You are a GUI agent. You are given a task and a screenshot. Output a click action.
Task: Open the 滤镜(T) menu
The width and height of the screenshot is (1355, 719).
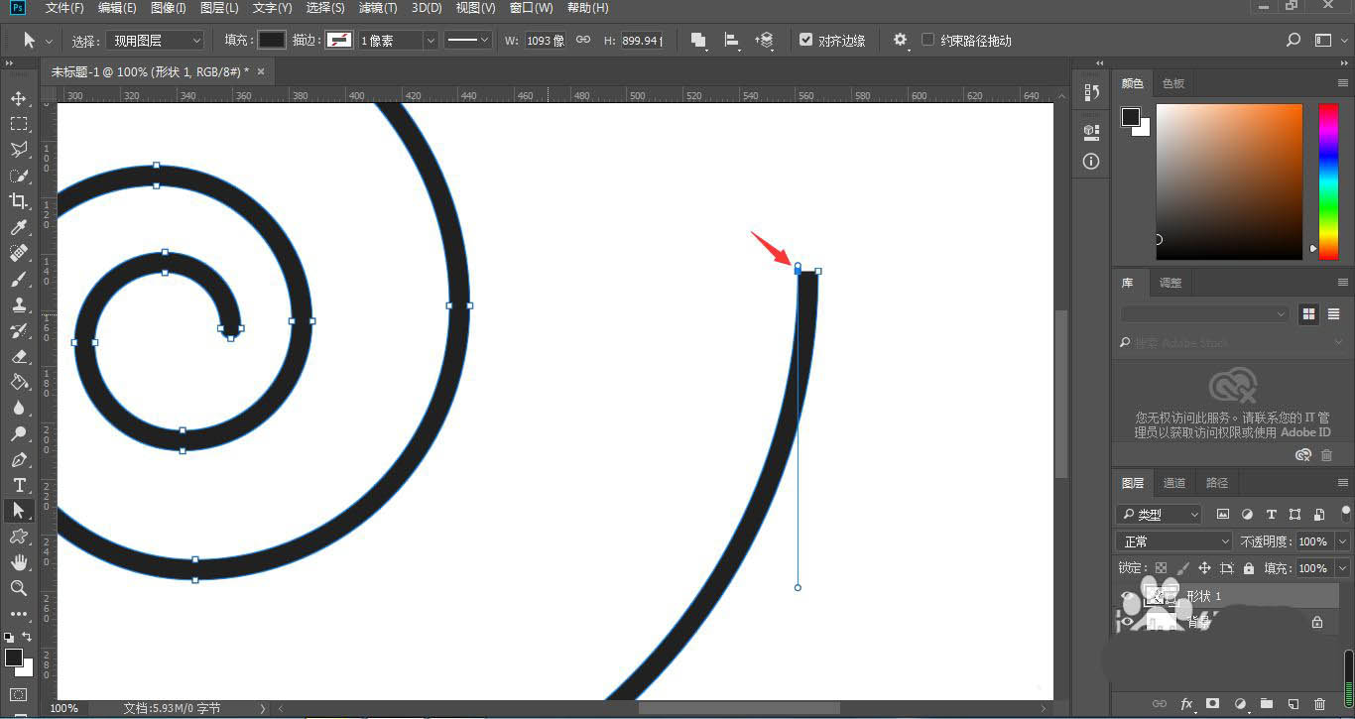point(377,8)
